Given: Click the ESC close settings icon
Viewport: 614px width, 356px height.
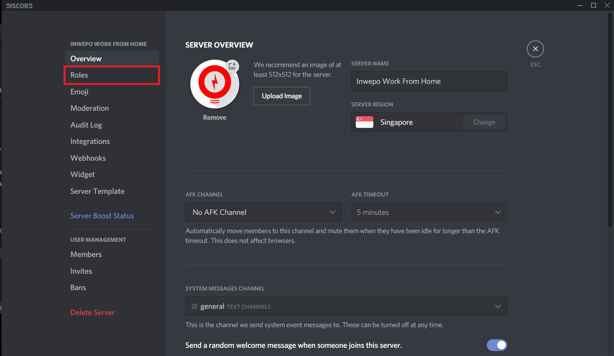Looking at the screenshot, I should (535, 49).
